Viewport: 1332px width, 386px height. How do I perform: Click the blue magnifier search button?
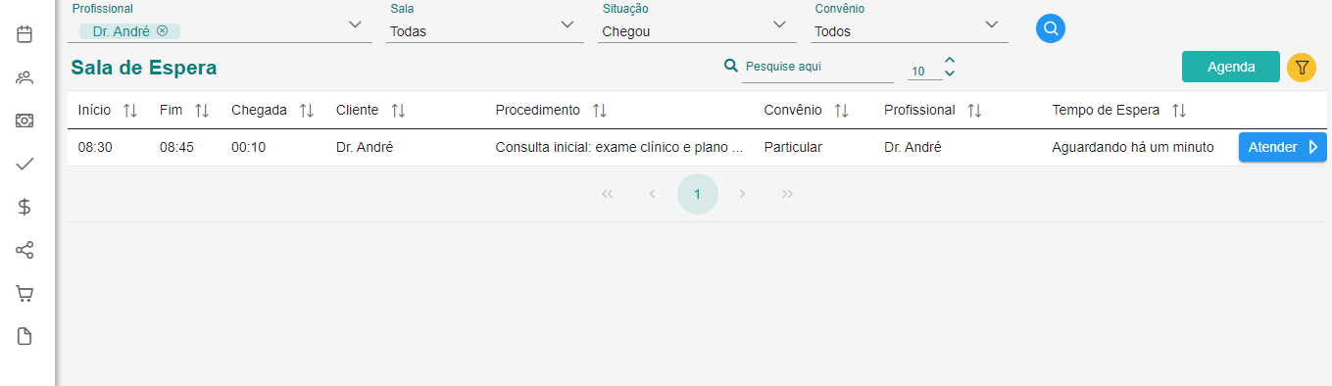1051,28
